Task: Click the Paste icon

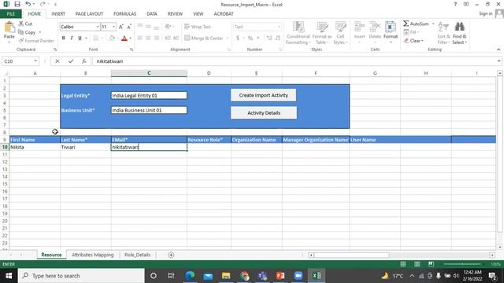Action: (9, 28)
